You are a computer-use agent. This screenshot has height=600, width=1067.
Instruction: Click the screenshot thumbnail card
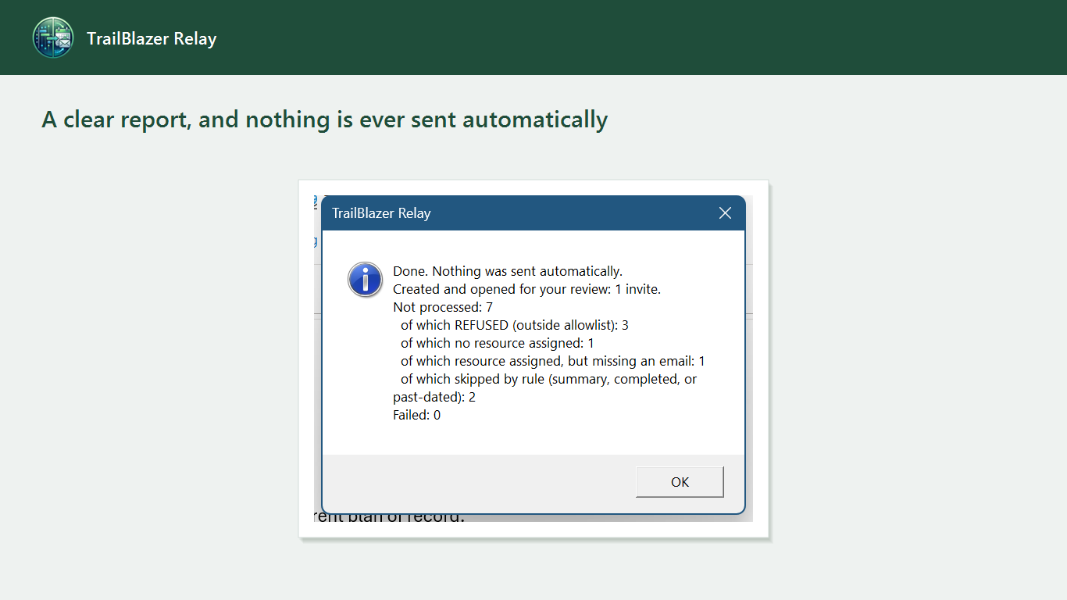[x=533, y=359]
